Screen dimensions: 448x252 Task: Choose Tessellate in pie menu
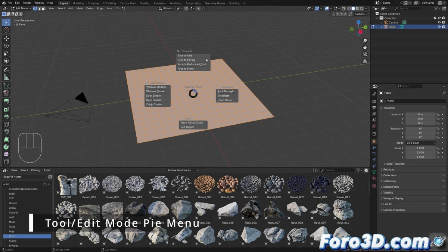[x=227, y=96]
